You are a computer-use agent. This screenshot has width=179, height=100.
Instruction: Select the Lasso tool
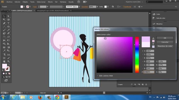8,20
